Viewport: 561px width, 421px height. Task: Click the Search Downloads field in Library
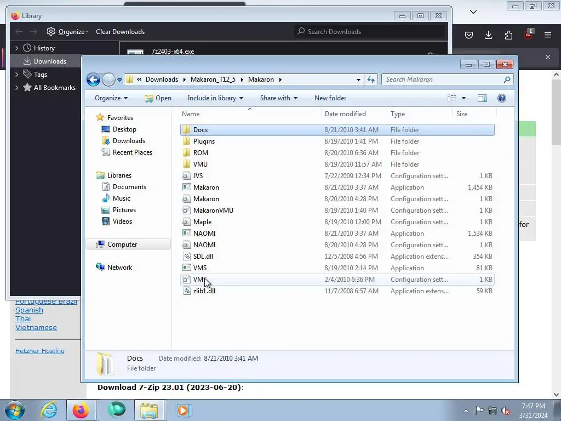pyautogui.click(x=370, y=31)
